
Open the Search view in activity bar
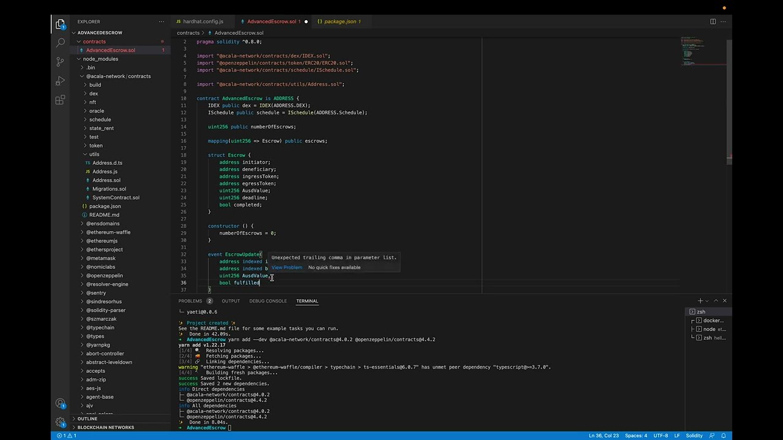[60, 43]
